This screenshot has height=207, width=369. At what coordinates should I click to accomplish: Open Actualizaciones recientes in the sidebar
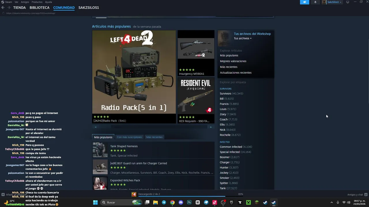point(236,73)
